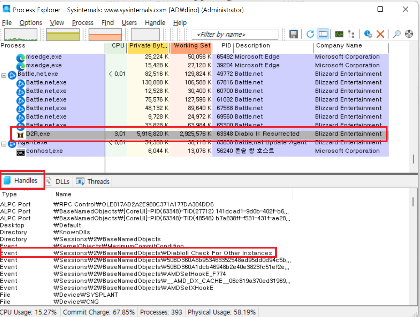Image resolution: width=420 pixels, height=317 pixels.
Task: Click the parent Battle.net.exe process icon
Action: pos(12,75)
